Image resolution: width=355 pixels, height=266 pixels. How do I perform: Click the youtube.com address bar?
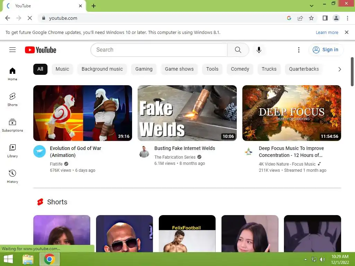158,18
